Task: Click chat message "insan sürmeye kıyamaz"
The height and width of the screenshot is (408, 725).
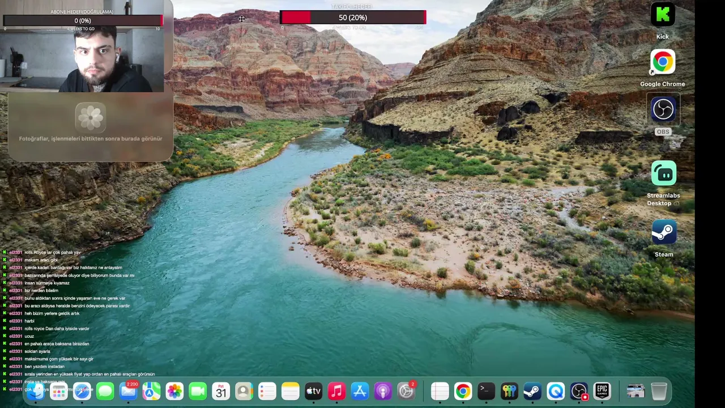Action: pos(47,283)
